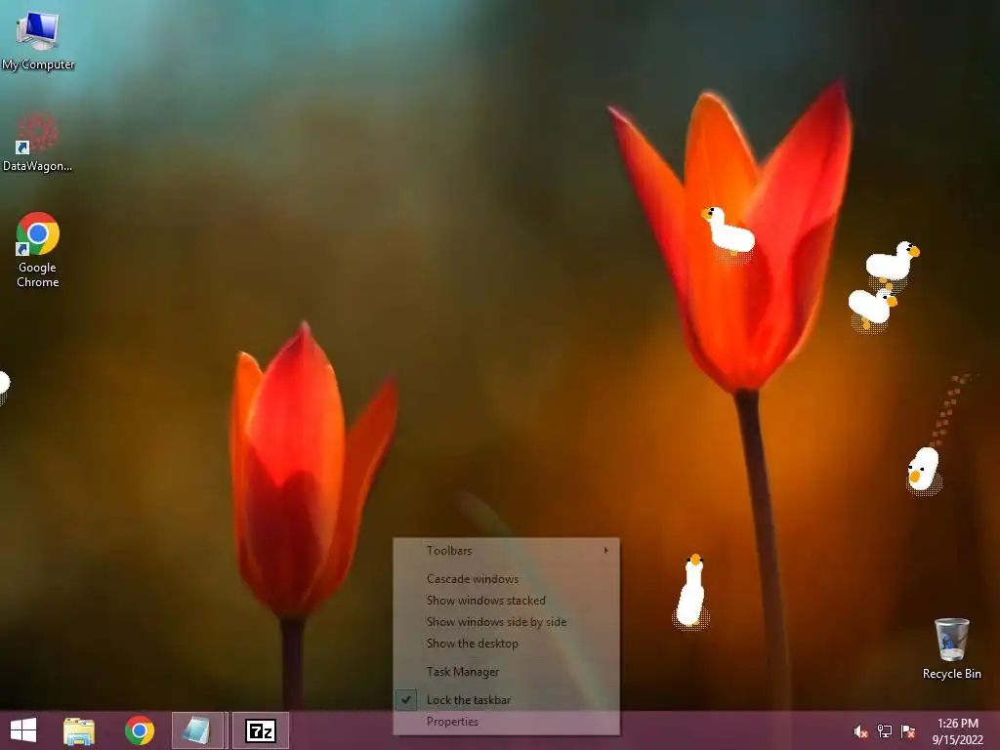Open taskbar Properties
Viewport: 1000px width, 750px height.
pyautogui.click(x=507, y=722)
